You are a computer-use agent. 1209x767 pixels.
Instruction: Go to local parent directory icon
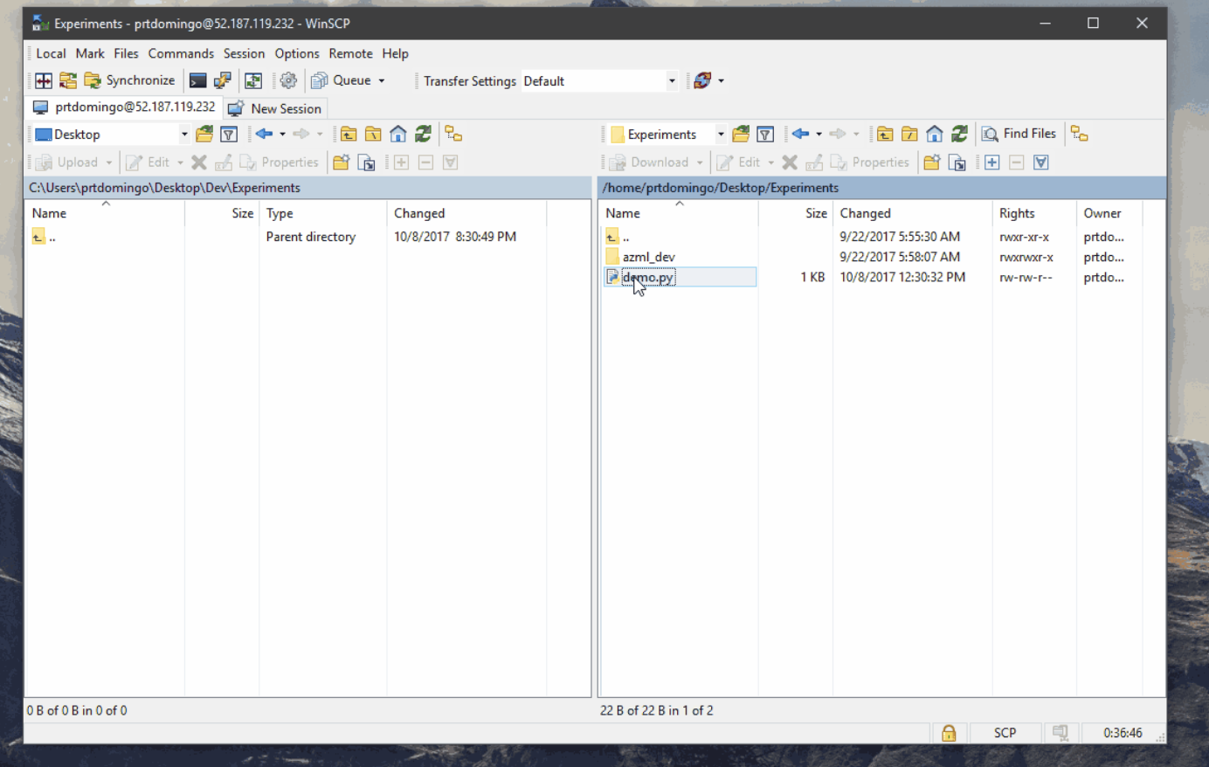pyautogui.click(x=349, y=135)
